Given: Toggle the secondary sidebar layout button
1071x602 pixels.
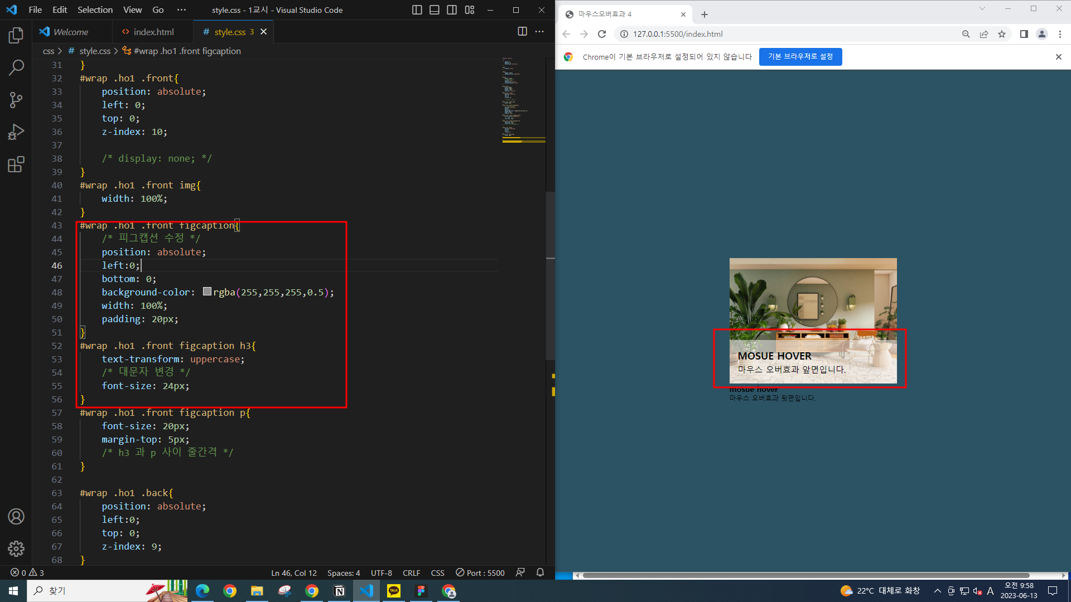Looking at the screenshot, I should 452,10.
